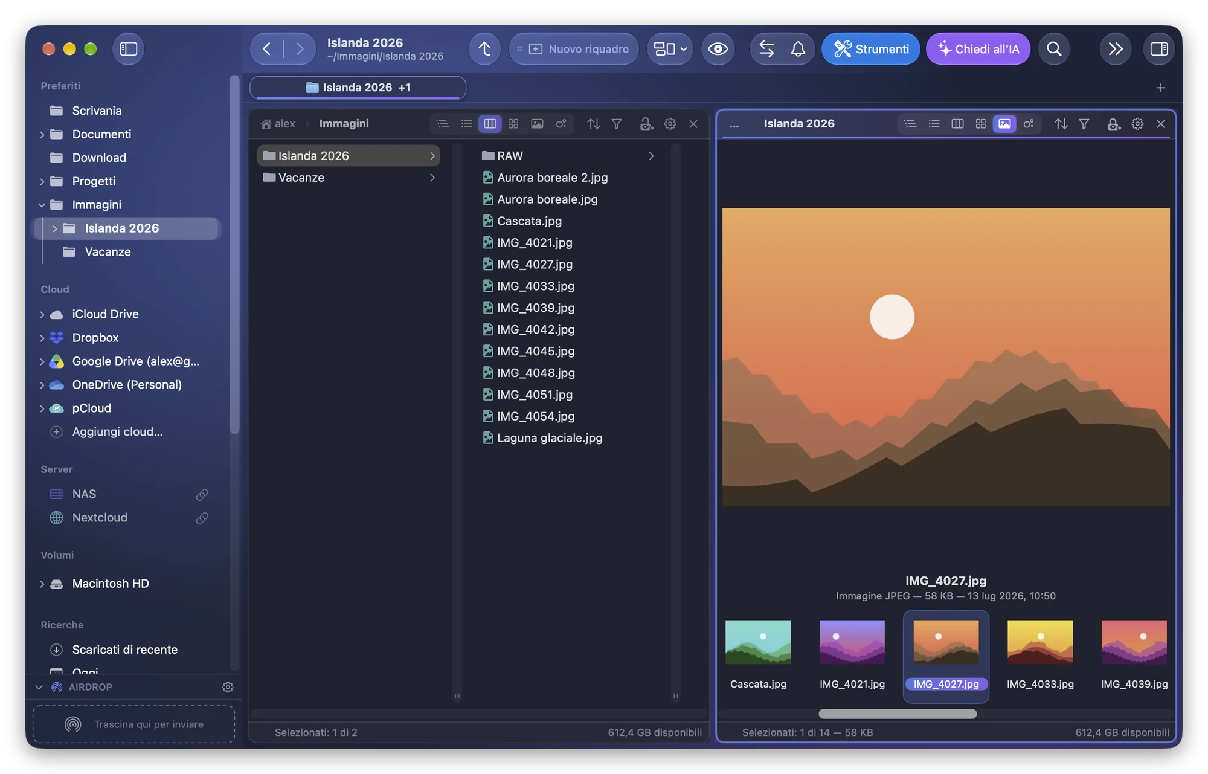Toggle the right inspector panel icon
Viewport: 1208px width, 774px height.
click(x=1158, y=49)
